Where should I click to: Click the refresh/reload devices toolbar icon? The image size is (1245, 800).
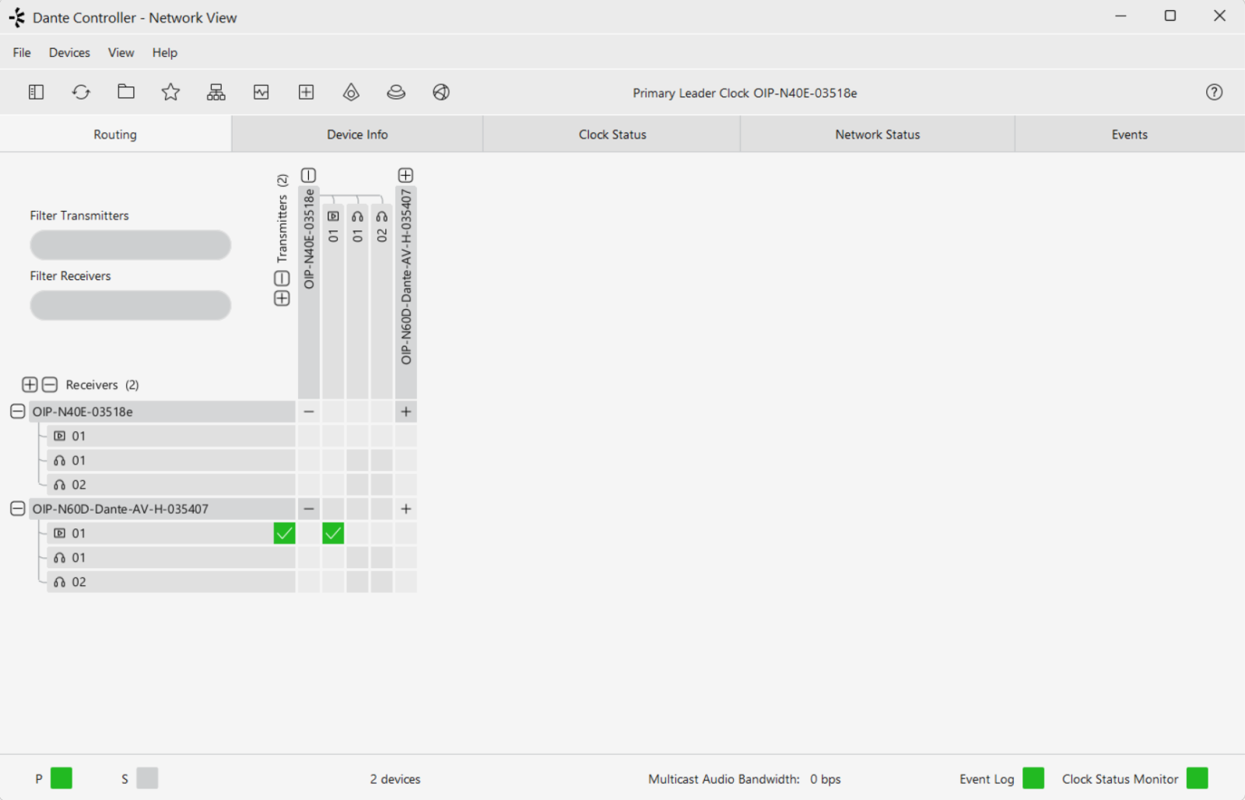point(81,93)
